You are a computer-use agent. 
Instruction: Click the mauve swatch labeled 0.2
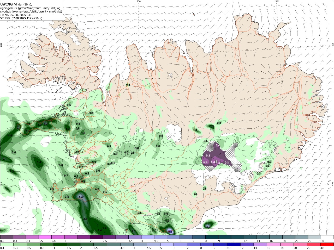[7, 237]
